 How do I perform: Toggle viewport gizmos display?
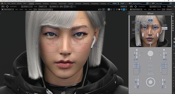[x=103, y=10]
